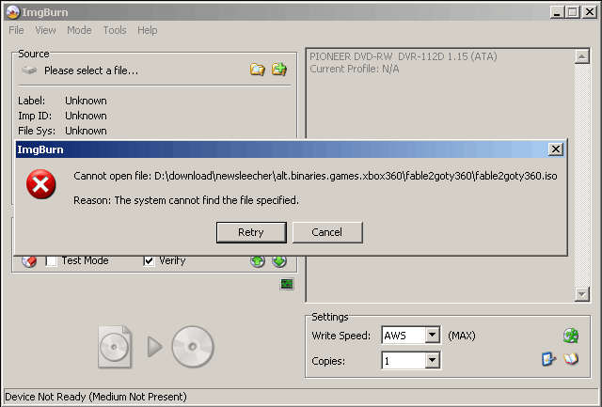Click the Browse for a folder plus icon
The image size is (602, 407).
click(279, 69)
